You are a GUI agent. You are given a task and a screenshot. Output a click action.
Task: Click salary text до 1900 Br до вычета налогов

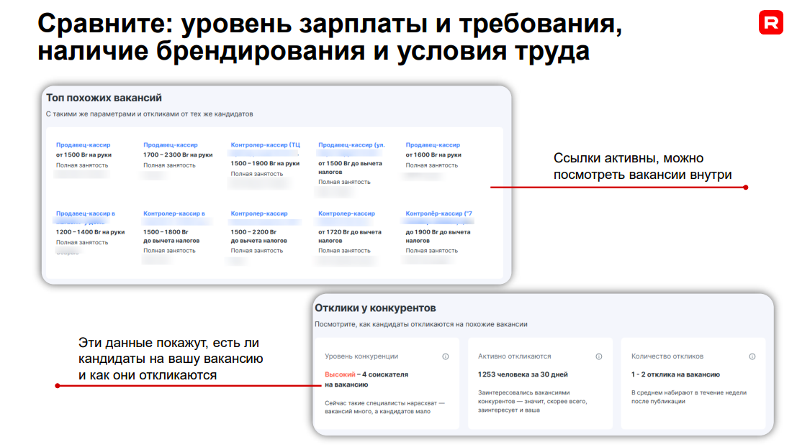click(x=438, y=236)
